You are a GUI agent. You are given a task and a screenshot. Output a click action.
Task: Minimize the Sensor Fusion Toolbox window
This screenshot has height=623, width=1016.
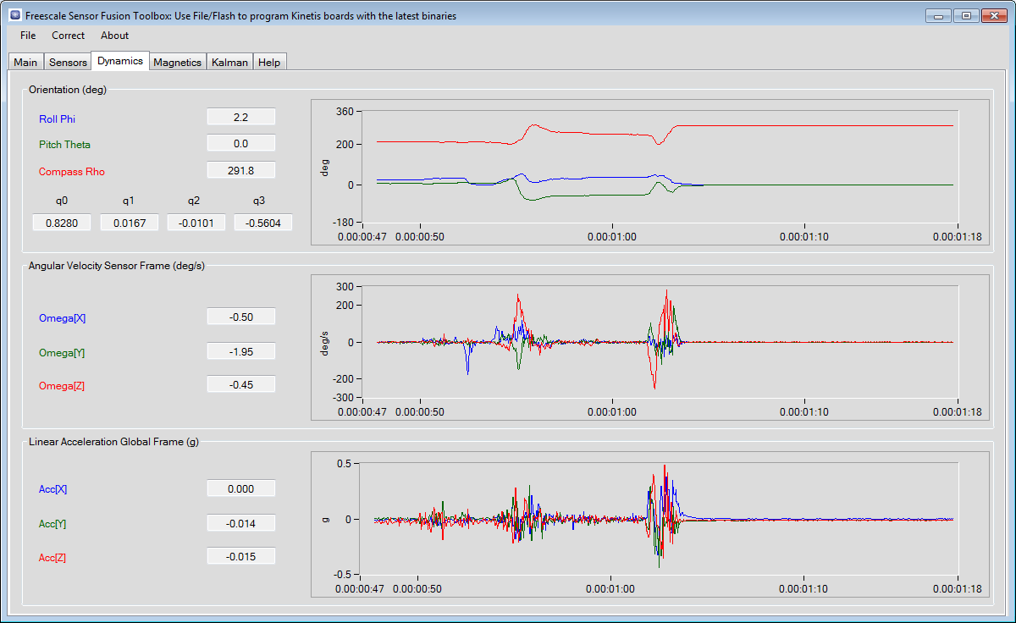click(938, 15)
